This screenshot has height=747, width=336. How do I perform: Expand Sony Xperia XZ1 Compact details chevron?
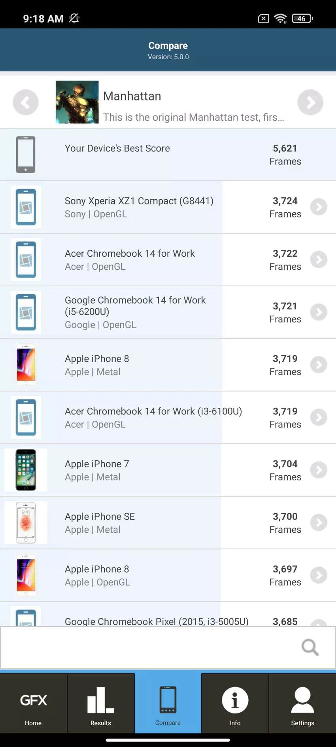coord(319,207)
